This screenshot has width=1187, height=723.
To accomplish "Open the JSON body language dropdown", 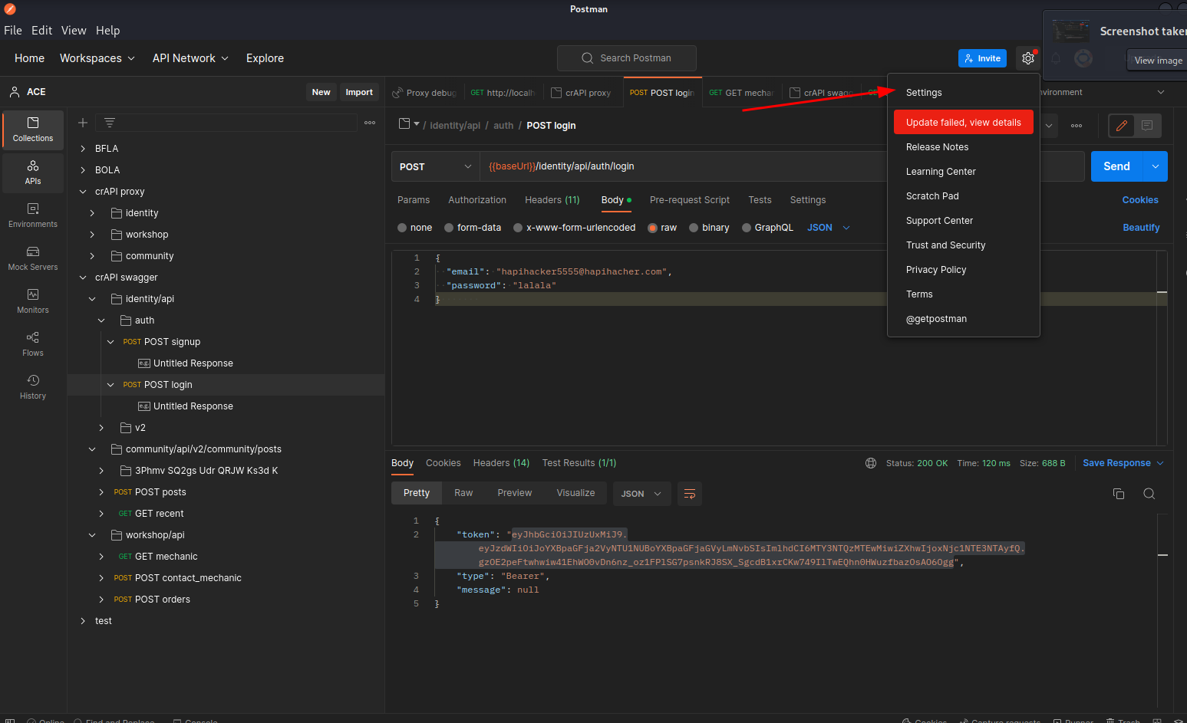I will (x=829, y=228).
